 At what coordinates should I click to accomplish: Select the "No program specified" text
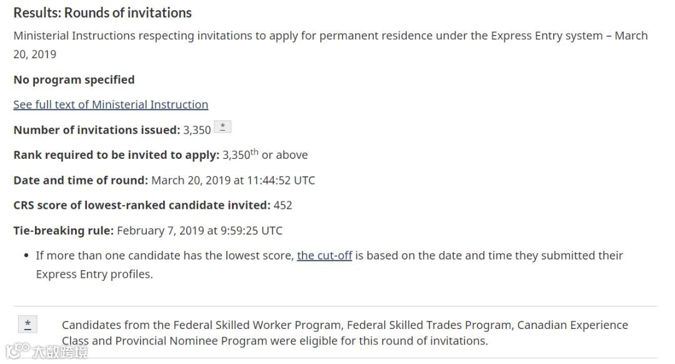click(x=74, y=80)
